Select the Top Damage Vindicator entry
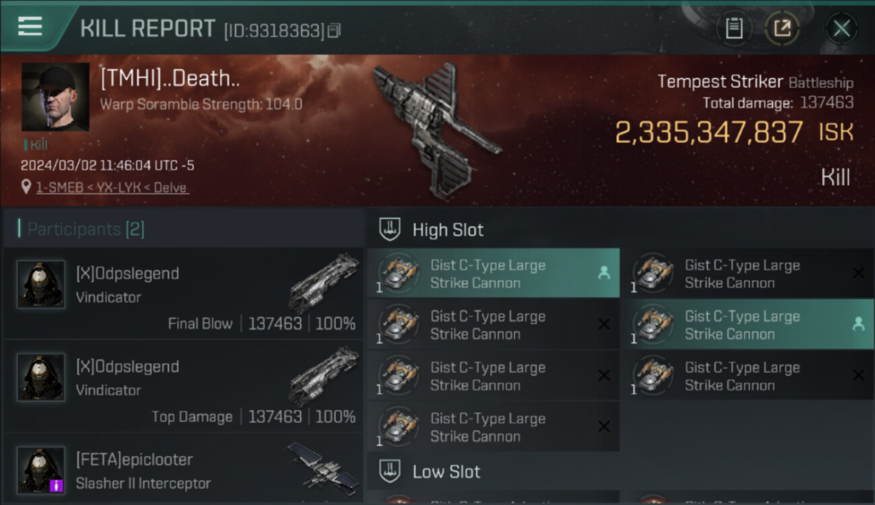875x505 pixels. pyautogui.click(x=183, y=386)
